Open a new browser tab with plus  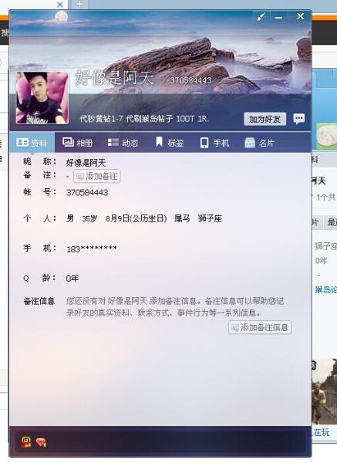coord(79,4)
